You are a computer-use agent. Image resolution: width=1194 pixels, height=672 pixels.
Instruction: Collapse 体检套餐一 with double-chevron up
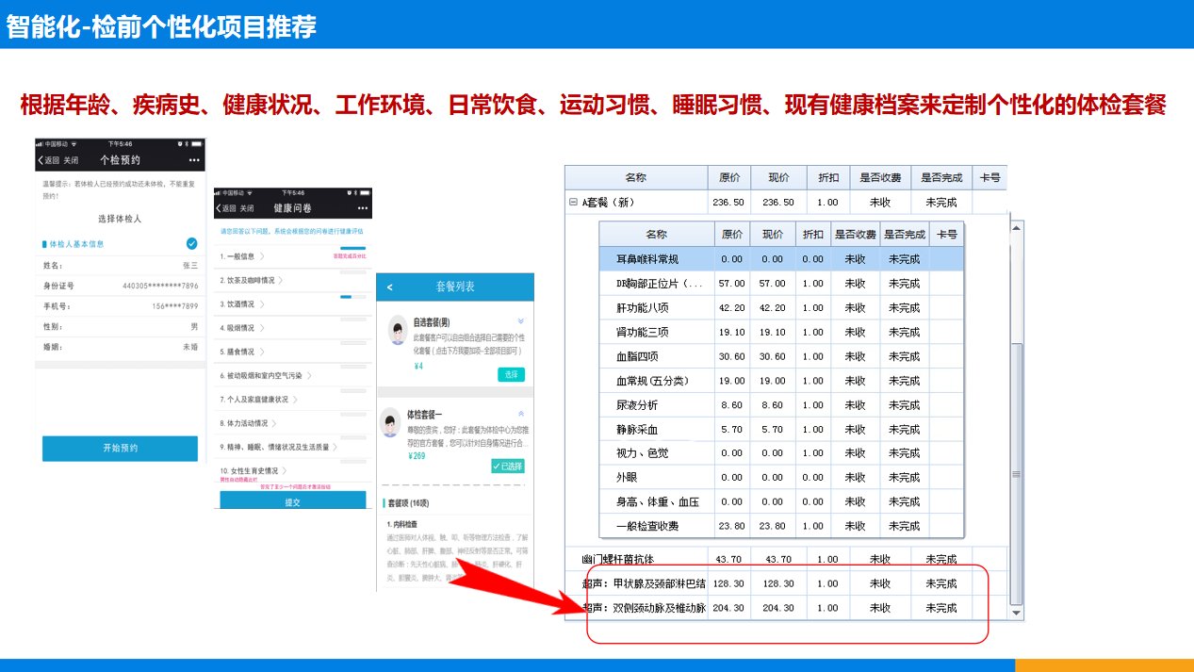point(521,414)
